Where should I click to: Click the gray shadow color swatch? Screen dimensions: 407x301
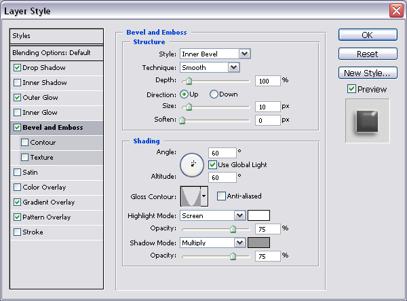(258, 243)
